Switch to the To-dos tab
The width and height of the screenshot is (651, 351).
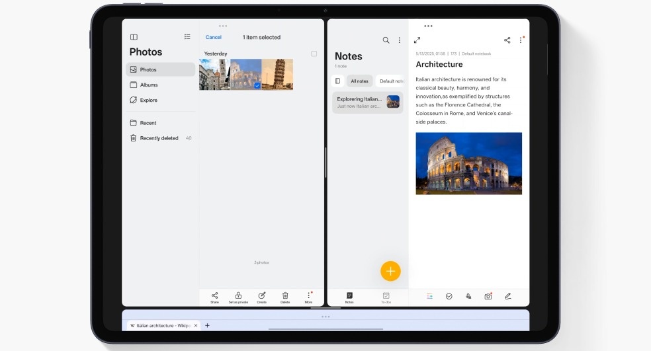click(x=386, y=297)
